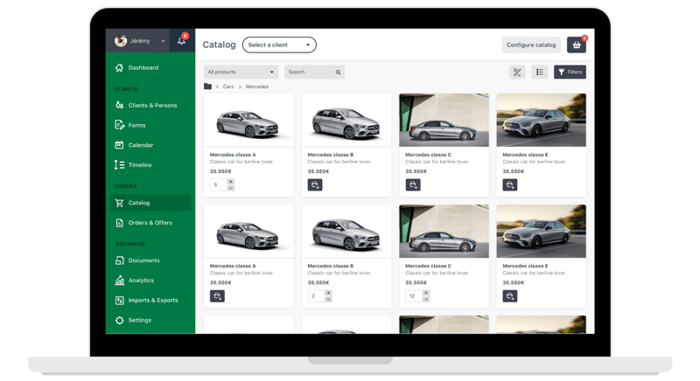Click the hide prices view icon

pos(517,73)
